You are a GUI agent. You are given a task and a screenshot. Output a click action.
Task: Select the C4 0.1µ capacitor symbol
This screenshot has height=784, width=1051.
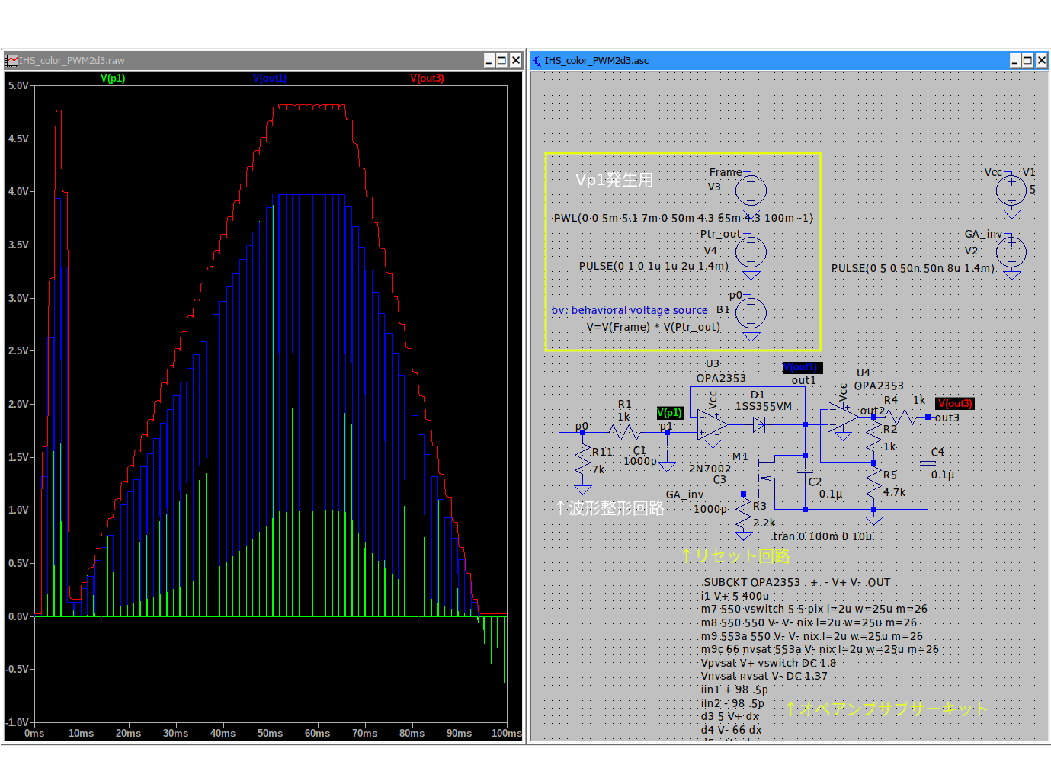[x=928, y=462]
